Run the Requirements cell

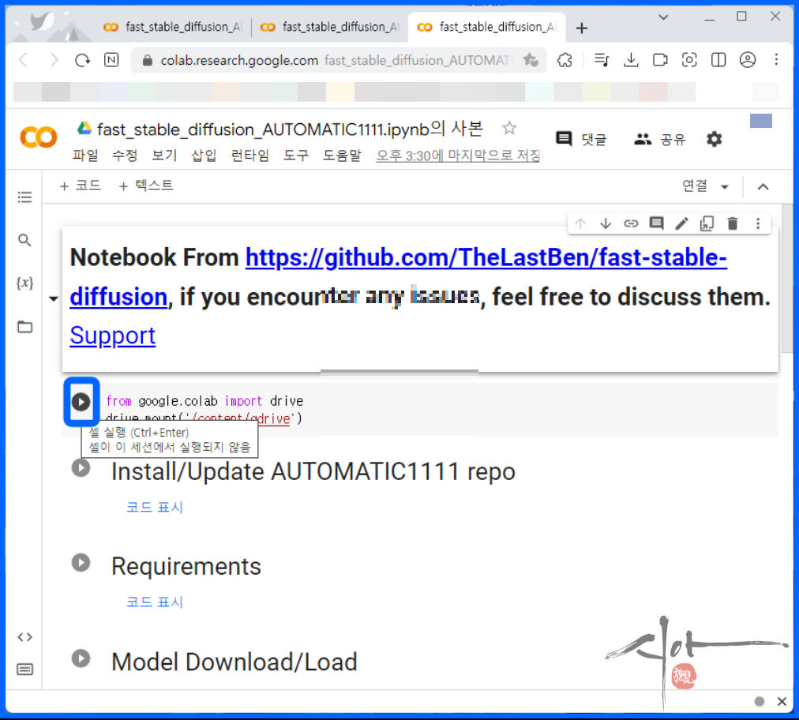[81, 563]
